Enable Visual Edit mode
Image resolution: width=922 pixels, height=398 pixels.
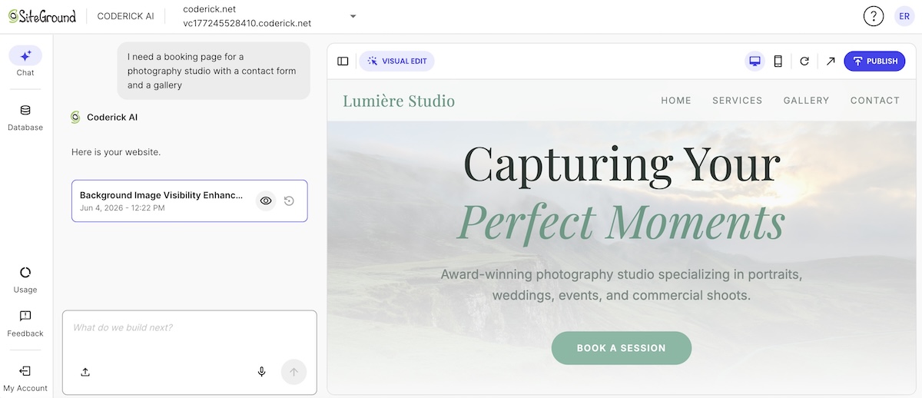point(396,61)
